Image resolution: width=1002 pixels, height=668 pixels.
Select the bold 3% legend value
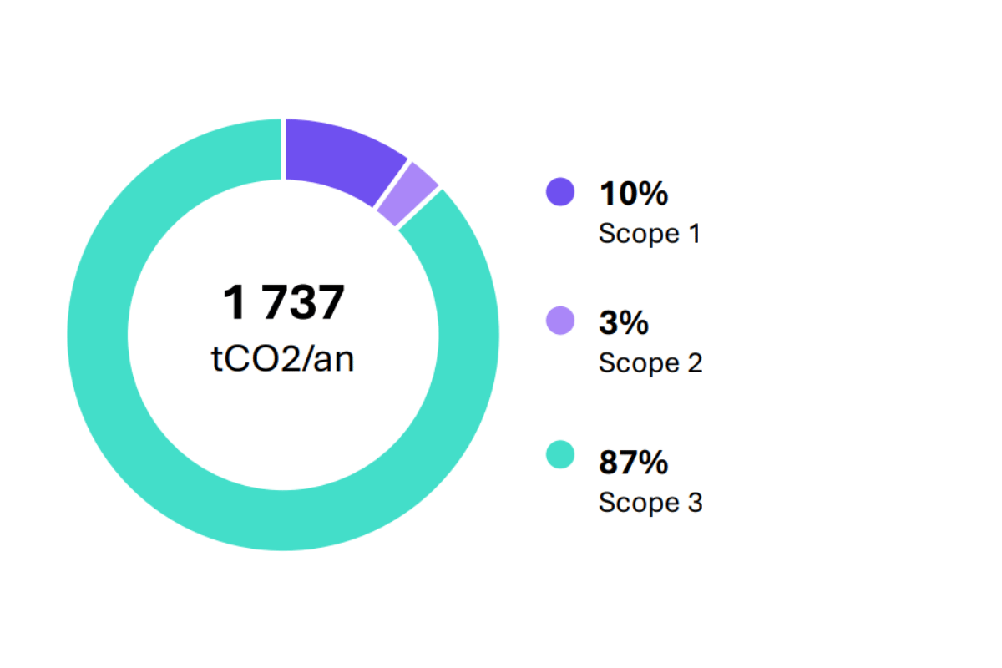pos(623,323)
